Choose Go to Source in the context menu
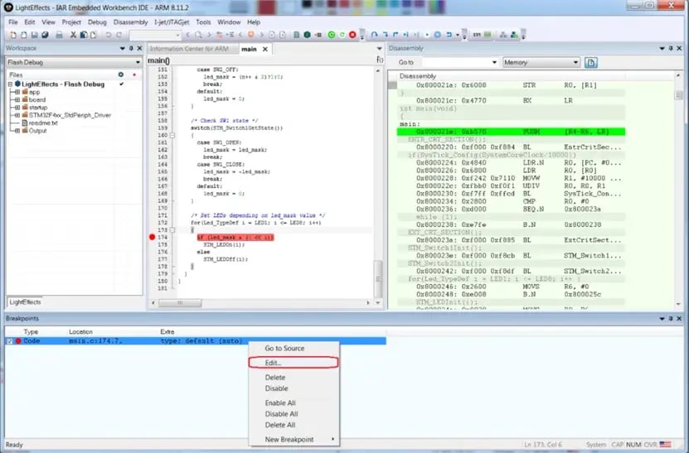This screenshot has width=689, height=453. tap(294, 348)
